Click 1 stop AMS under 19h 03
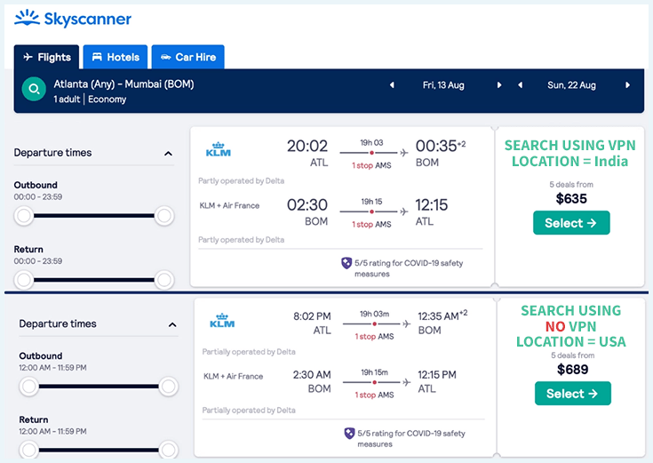Image resolution: width=653 pixels, height=463 pixels. pos(371,165)
